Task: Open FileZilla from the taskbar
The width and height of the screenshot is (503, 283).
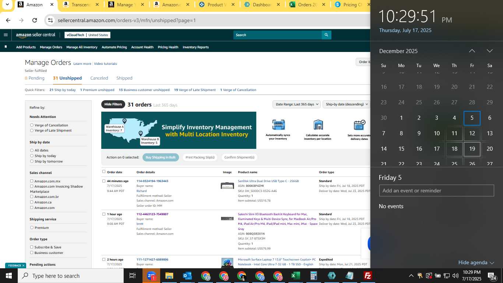Action: pos(367,276)
